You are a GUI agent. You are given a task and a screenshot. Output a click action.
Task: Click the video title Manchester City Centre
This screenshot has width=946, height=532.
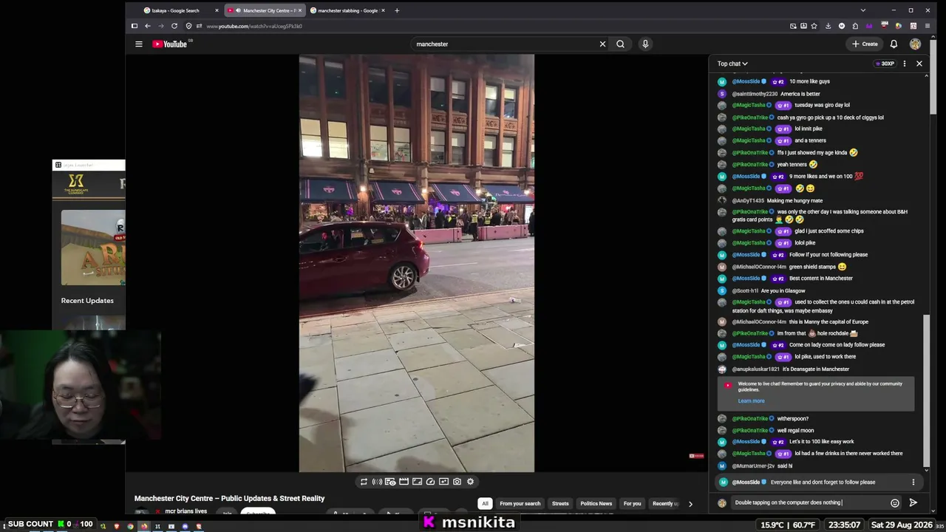click(229, 499)
